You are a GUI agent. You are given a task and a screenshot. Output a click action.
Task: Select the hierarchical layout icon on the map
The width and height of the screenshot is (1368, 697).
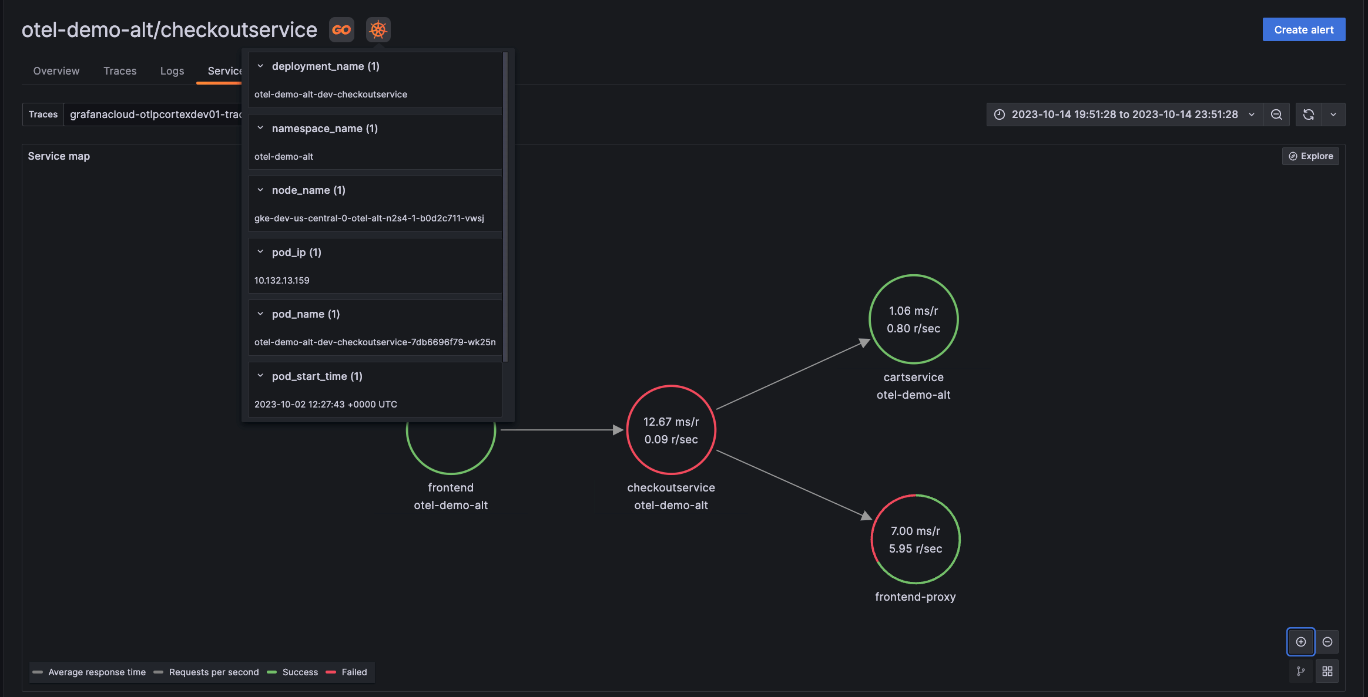(1300, 671)
